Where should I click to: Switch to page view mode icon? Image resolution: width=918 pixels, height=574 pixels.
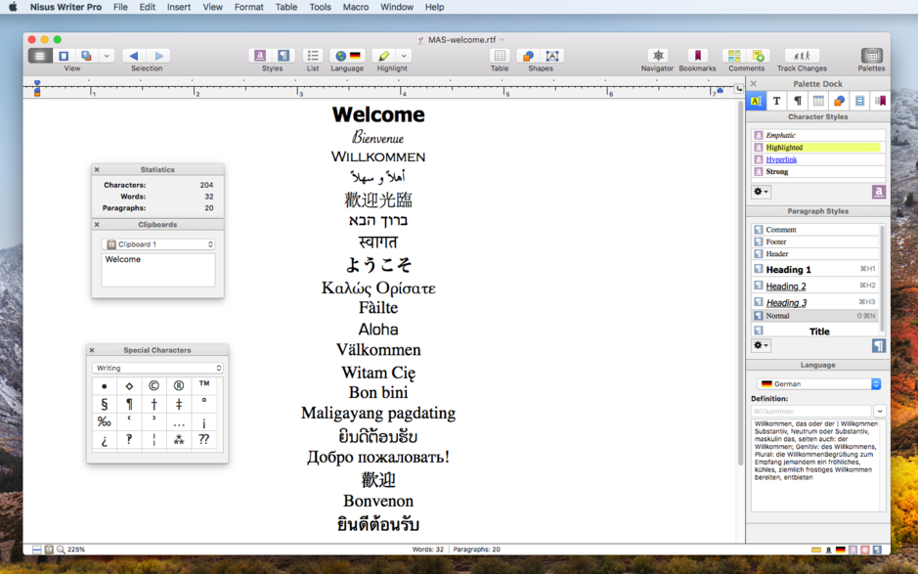(x=64, y=56)
